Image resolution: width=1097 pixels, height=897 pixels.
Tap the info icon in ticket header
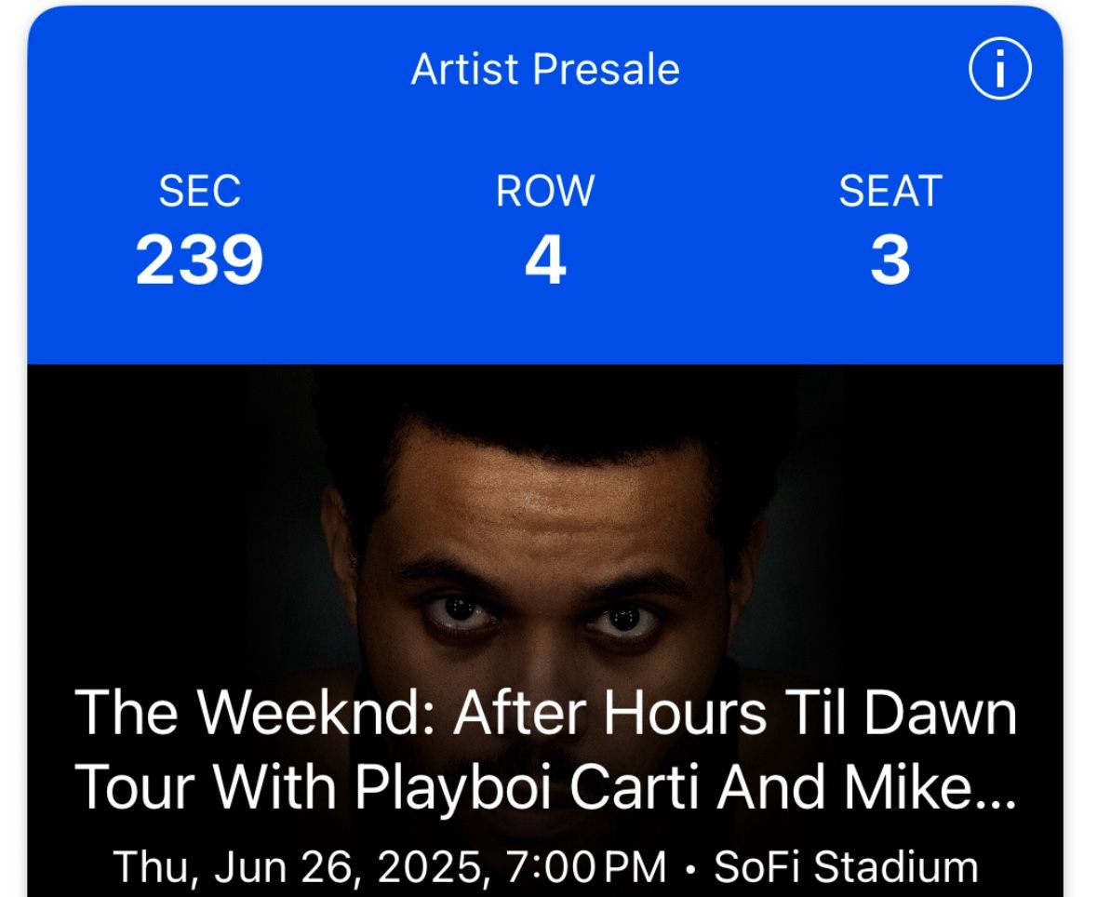[x=1000, y=70]
